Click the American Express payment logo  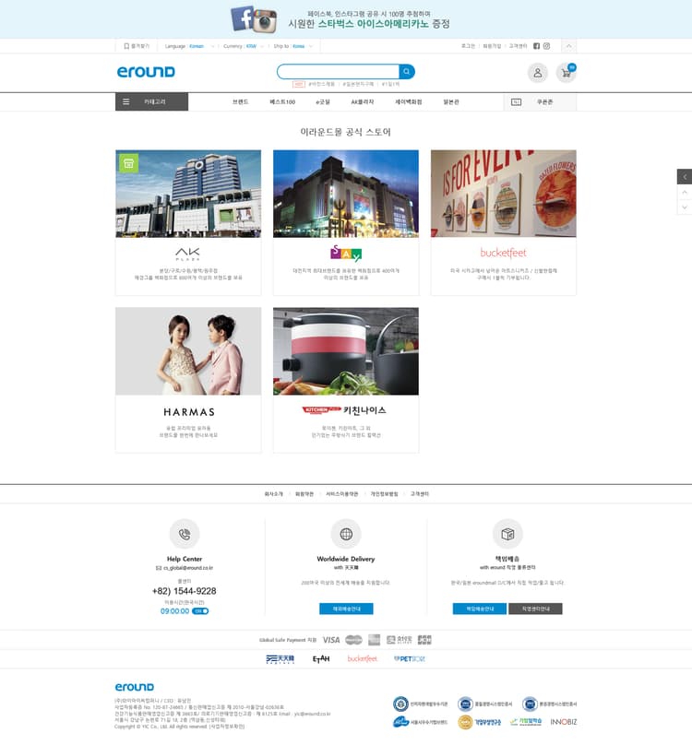point(375,640)
